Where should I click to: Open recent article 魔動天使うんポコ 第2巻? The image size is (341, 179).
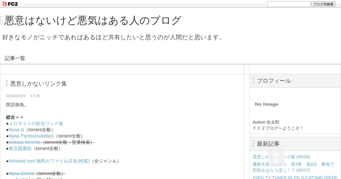(293, 167)
